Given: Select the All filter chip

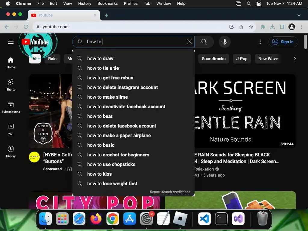Looking at the screenshot, I should (35, 59).
